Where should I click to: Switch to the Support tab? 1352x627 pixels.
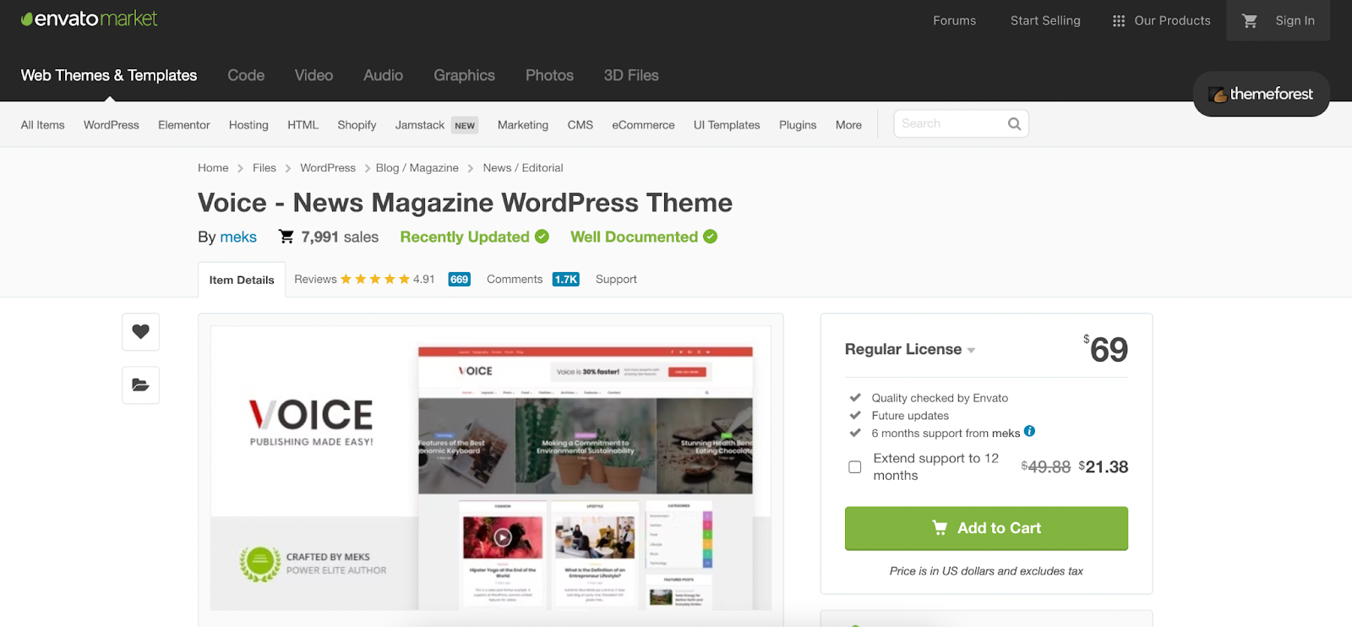tap(616, 280)
